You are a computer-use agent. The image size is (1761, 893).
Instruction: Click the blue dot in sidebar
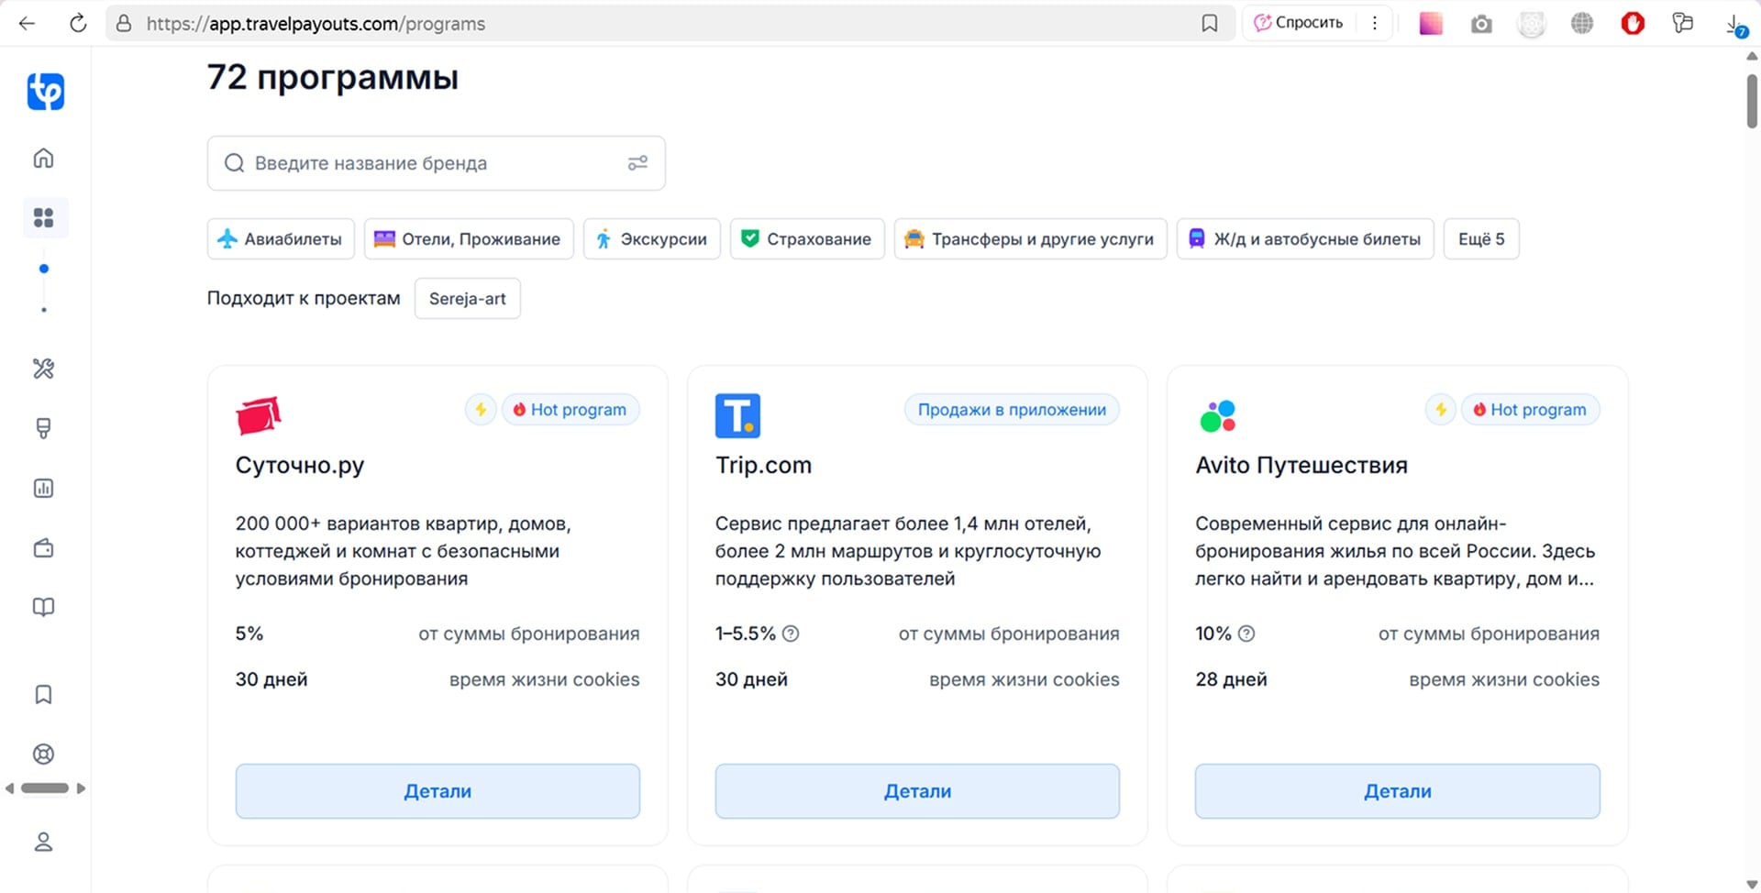click(43, 269)
